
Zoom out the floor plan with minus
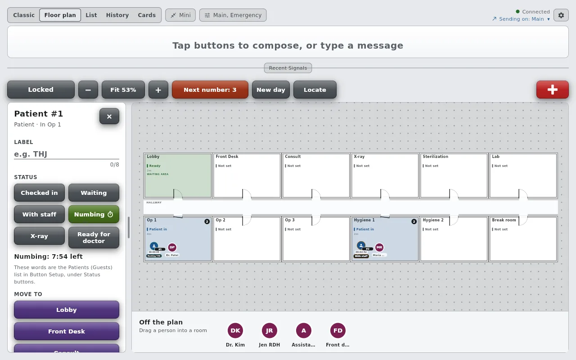point(88,90)
